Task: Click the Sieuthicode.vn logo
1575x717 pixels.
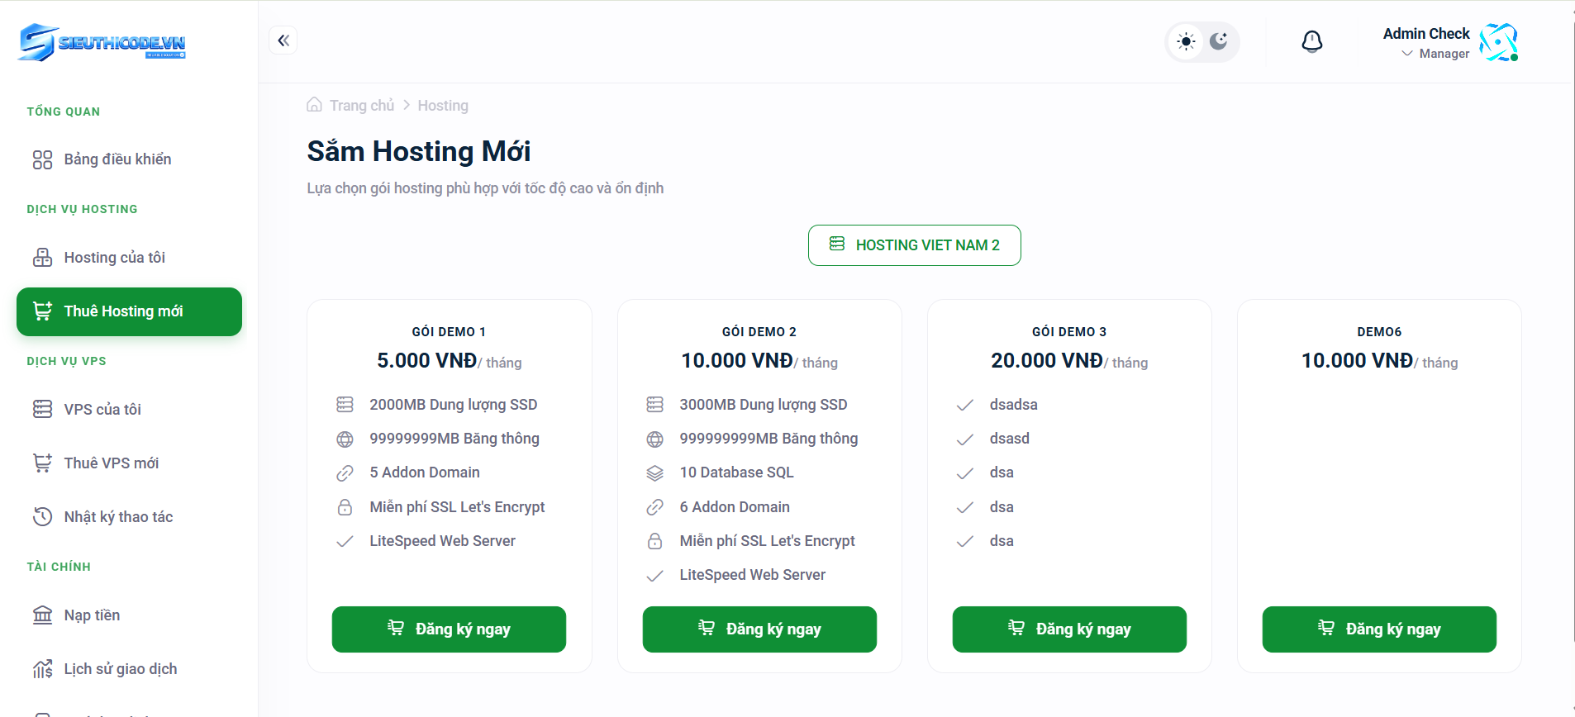Action: (102, 42)
